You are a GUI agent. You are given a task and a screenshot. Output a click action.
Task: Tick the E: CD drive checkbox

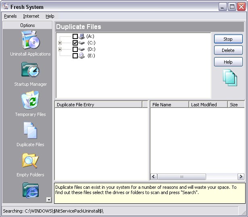pos(75,56)
